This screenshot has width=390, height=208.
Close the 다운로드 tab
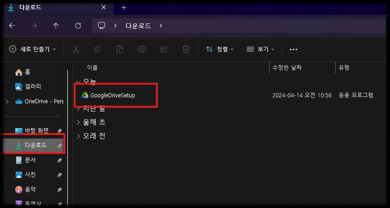tap(104, 7)
